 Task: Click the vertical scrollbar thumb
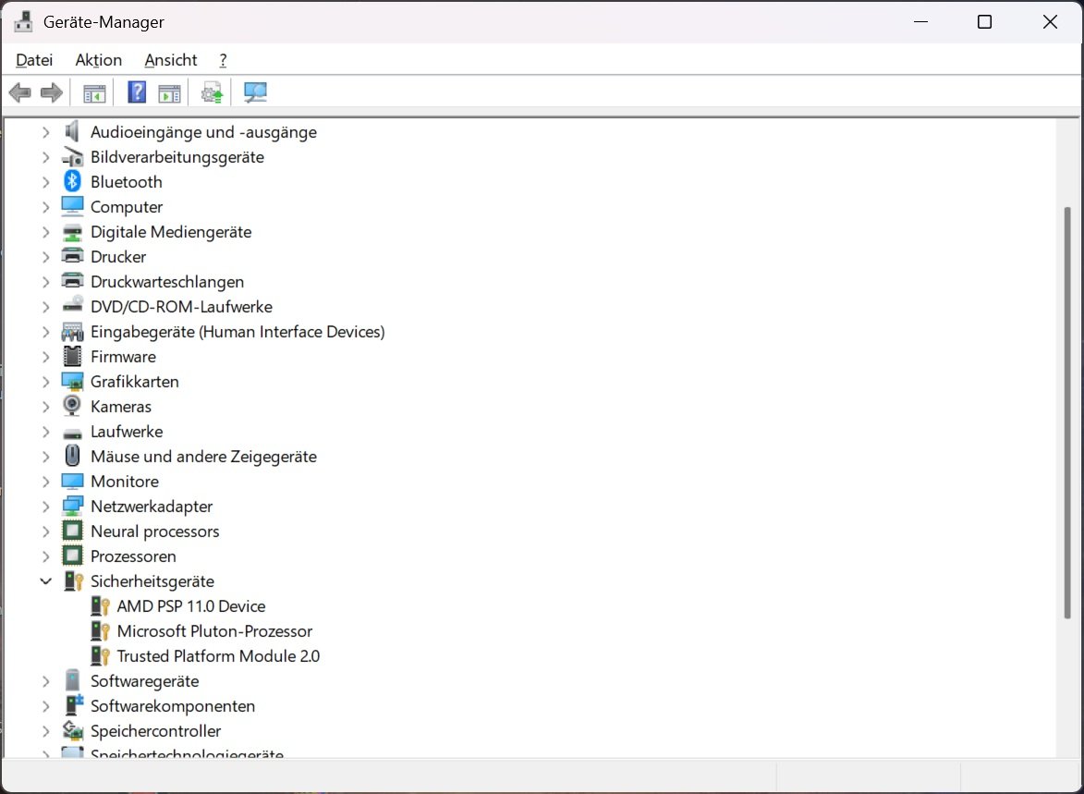click(x=1066, y=412)
